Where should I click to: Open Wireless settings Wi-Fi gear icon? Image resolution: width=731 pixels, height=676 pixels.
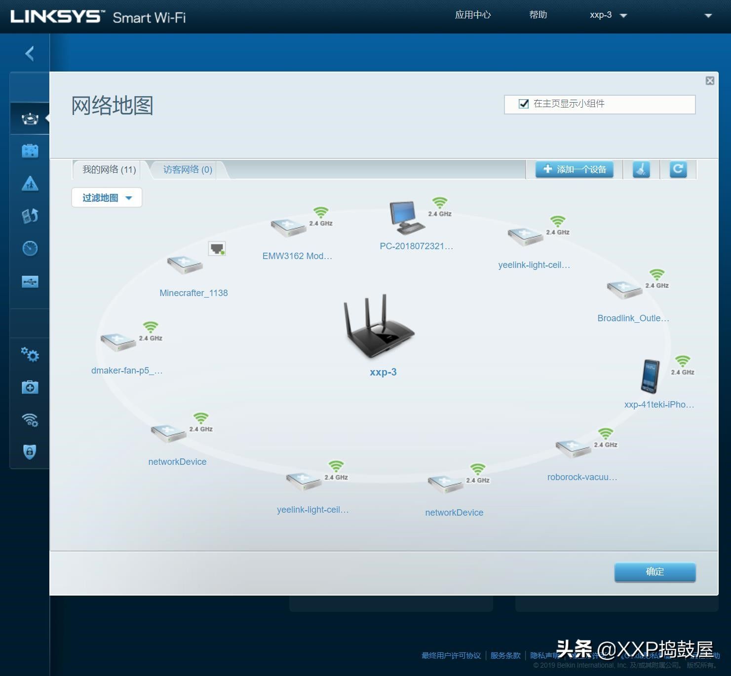[30, 420]
